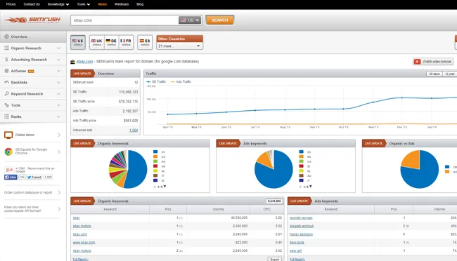Click the blue US swatch in Organic keywords legend
This screenshot has width=457, height=261.
pyautogui.click(x=155, y=152)
